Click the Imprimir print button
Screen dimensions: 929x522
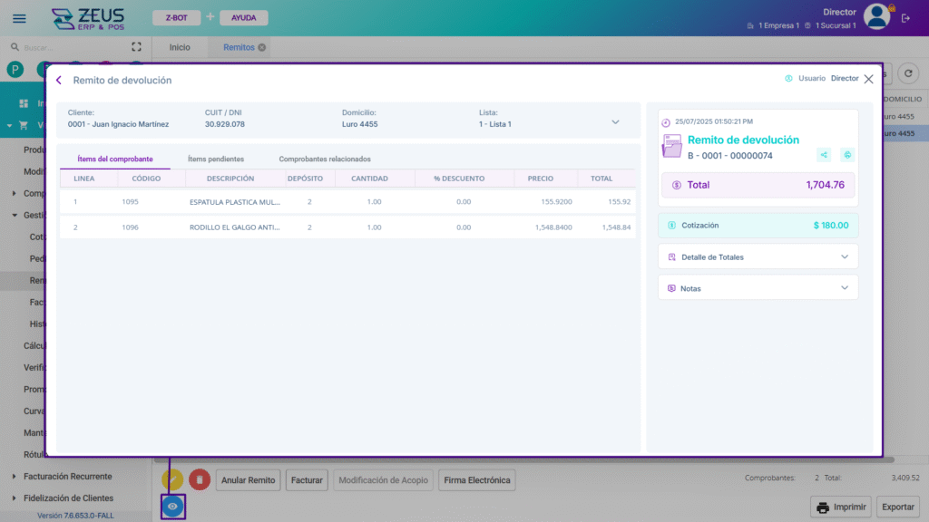841,507
